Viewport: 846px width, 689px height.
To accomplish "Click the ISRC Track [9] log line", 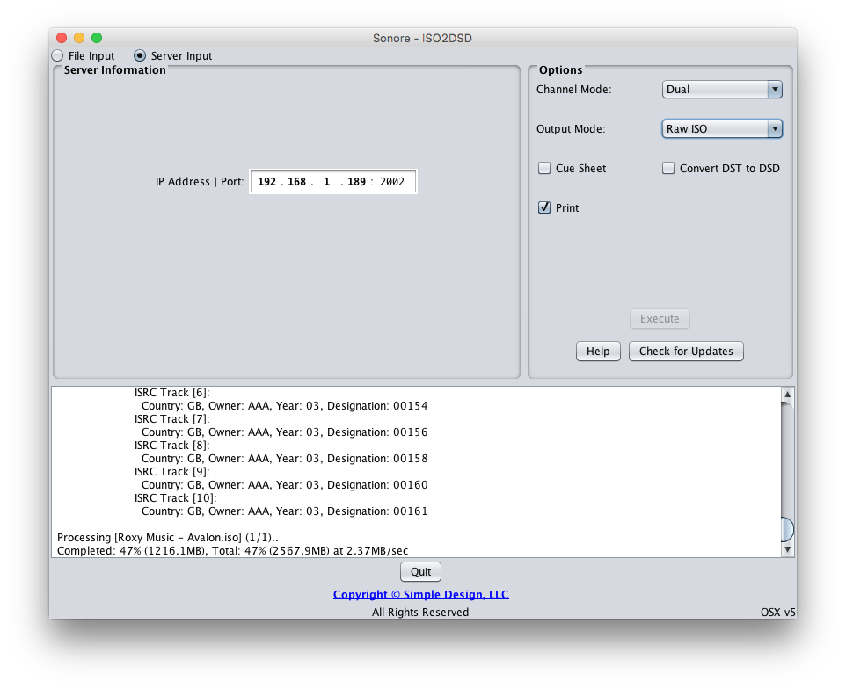I will click(172, 472).
